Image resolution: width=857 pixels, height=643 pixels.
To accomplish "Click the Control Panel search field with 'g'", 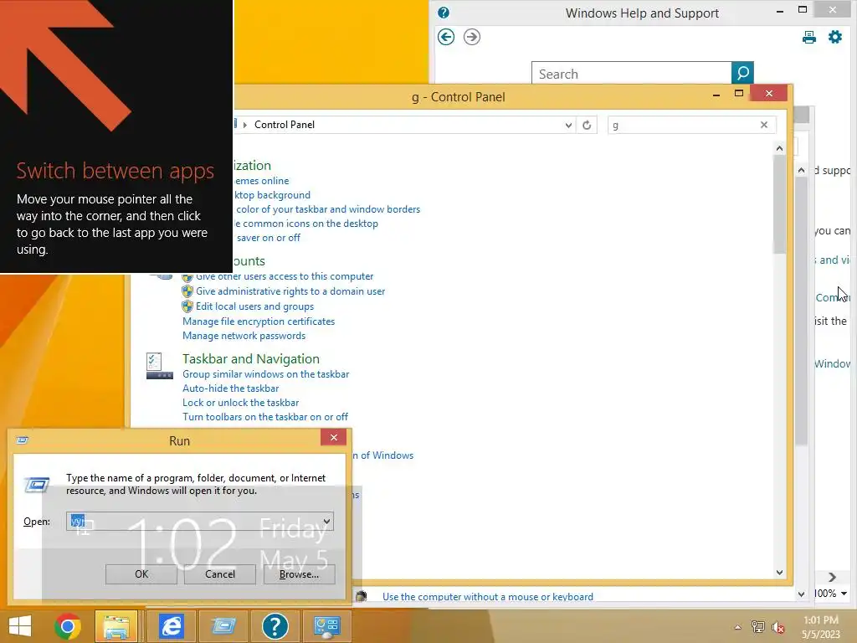I will click(683, 125).
